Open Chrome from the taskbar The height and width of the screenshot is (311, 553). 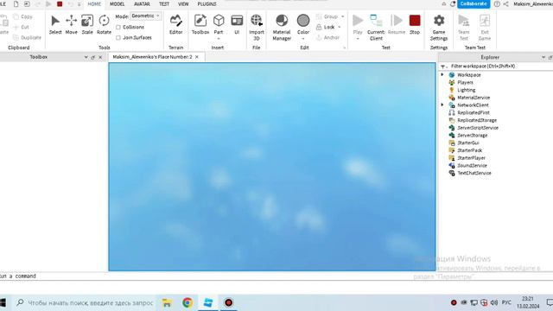coord(188,302)
